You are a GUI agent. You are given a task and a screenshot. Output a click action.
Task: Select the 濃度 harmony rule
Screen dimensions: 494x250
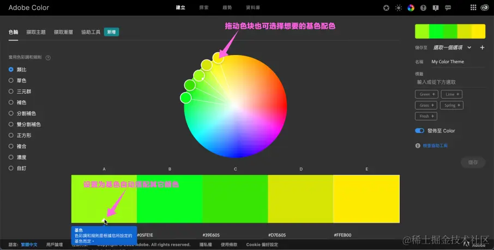[x=17, y=157]
